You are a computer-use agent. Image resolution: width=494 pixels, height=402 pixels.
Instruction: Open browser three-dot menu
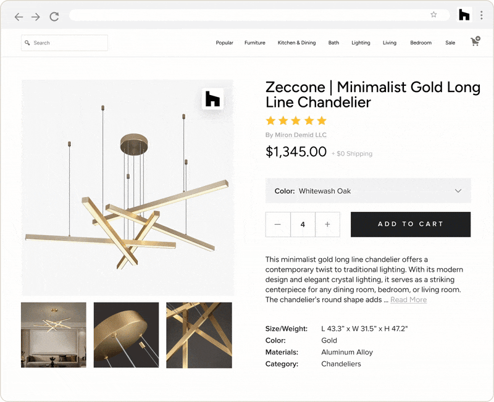pos(481,15)
